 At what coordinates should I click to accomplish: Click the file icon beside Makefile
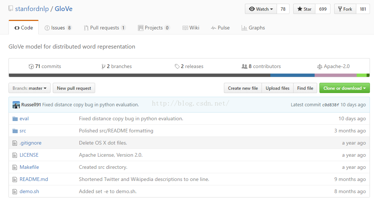tap(15, 167)
